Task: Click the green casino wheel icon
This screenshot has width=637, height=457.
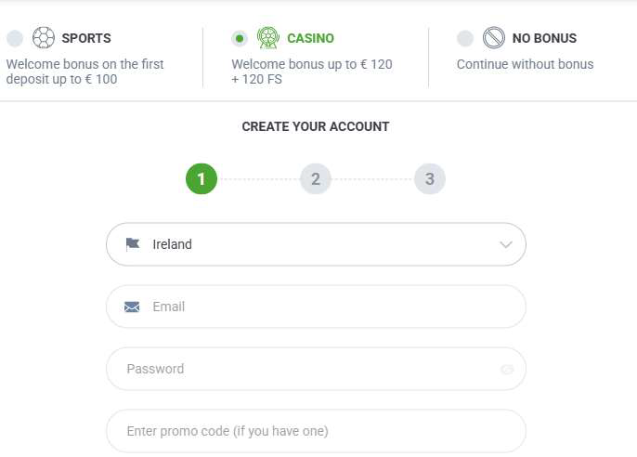Action: click(268, 38)
